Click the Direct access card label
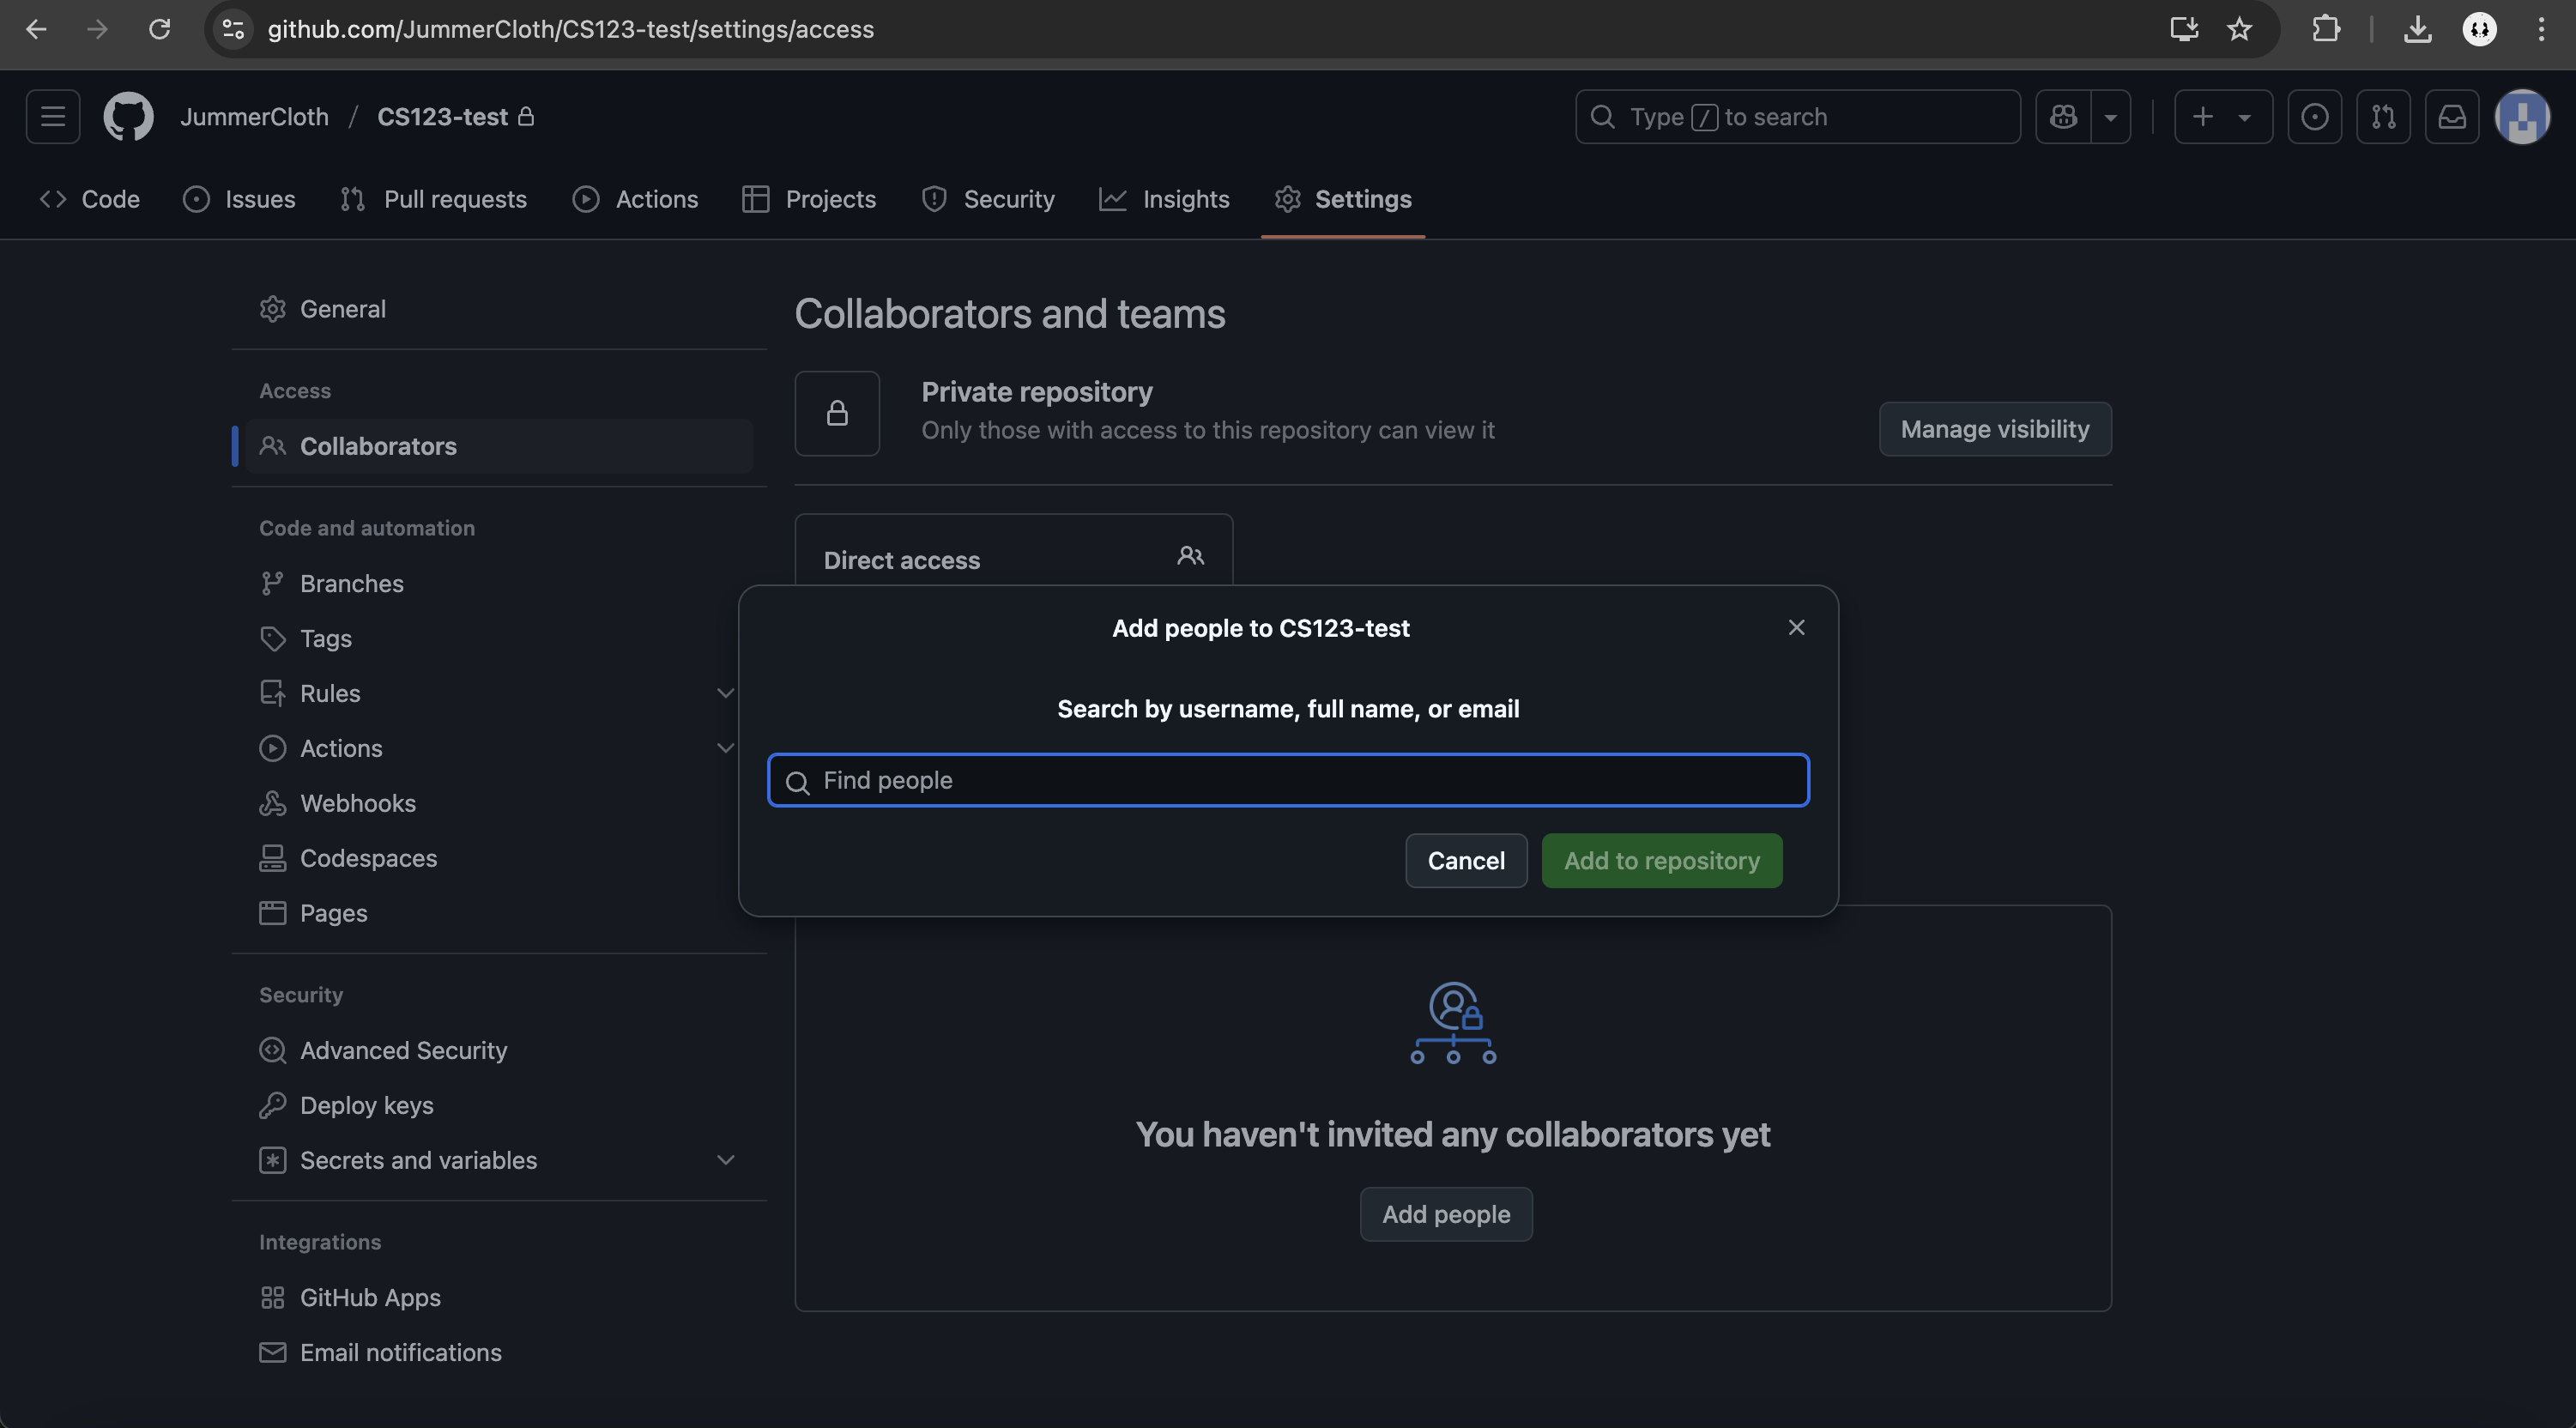Screen dimensions: 2576x1428 tap(902, 560)
